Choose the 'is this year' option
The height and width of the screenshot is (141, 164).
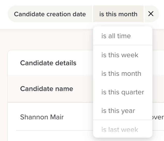pos(118,111)
